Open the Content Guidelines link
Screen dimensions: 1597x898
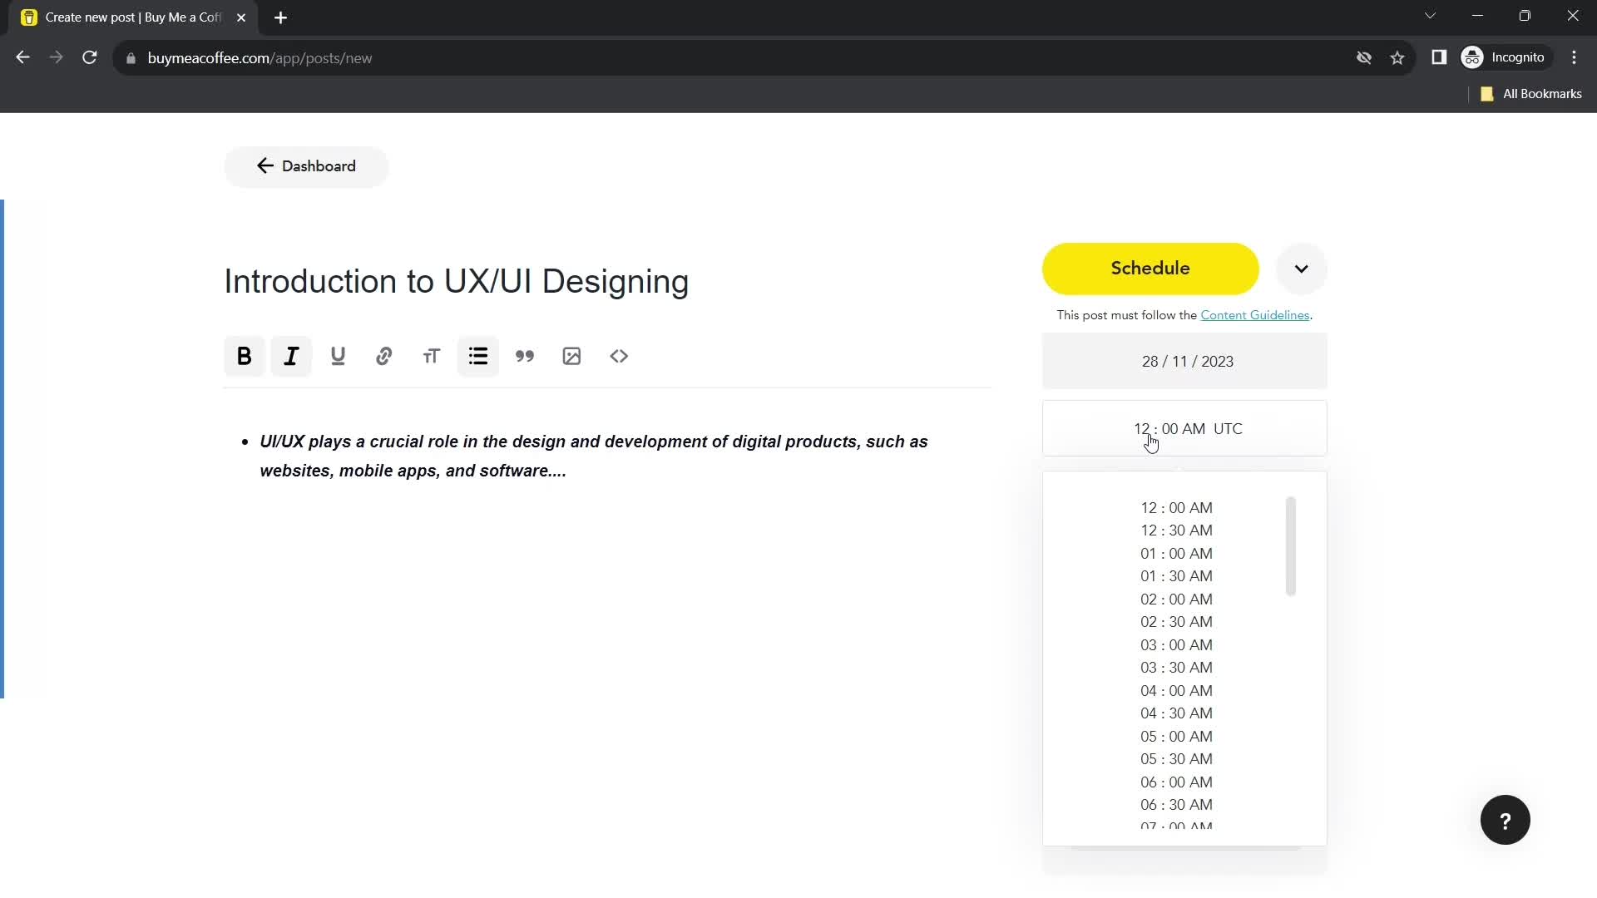click(1254, 315)
